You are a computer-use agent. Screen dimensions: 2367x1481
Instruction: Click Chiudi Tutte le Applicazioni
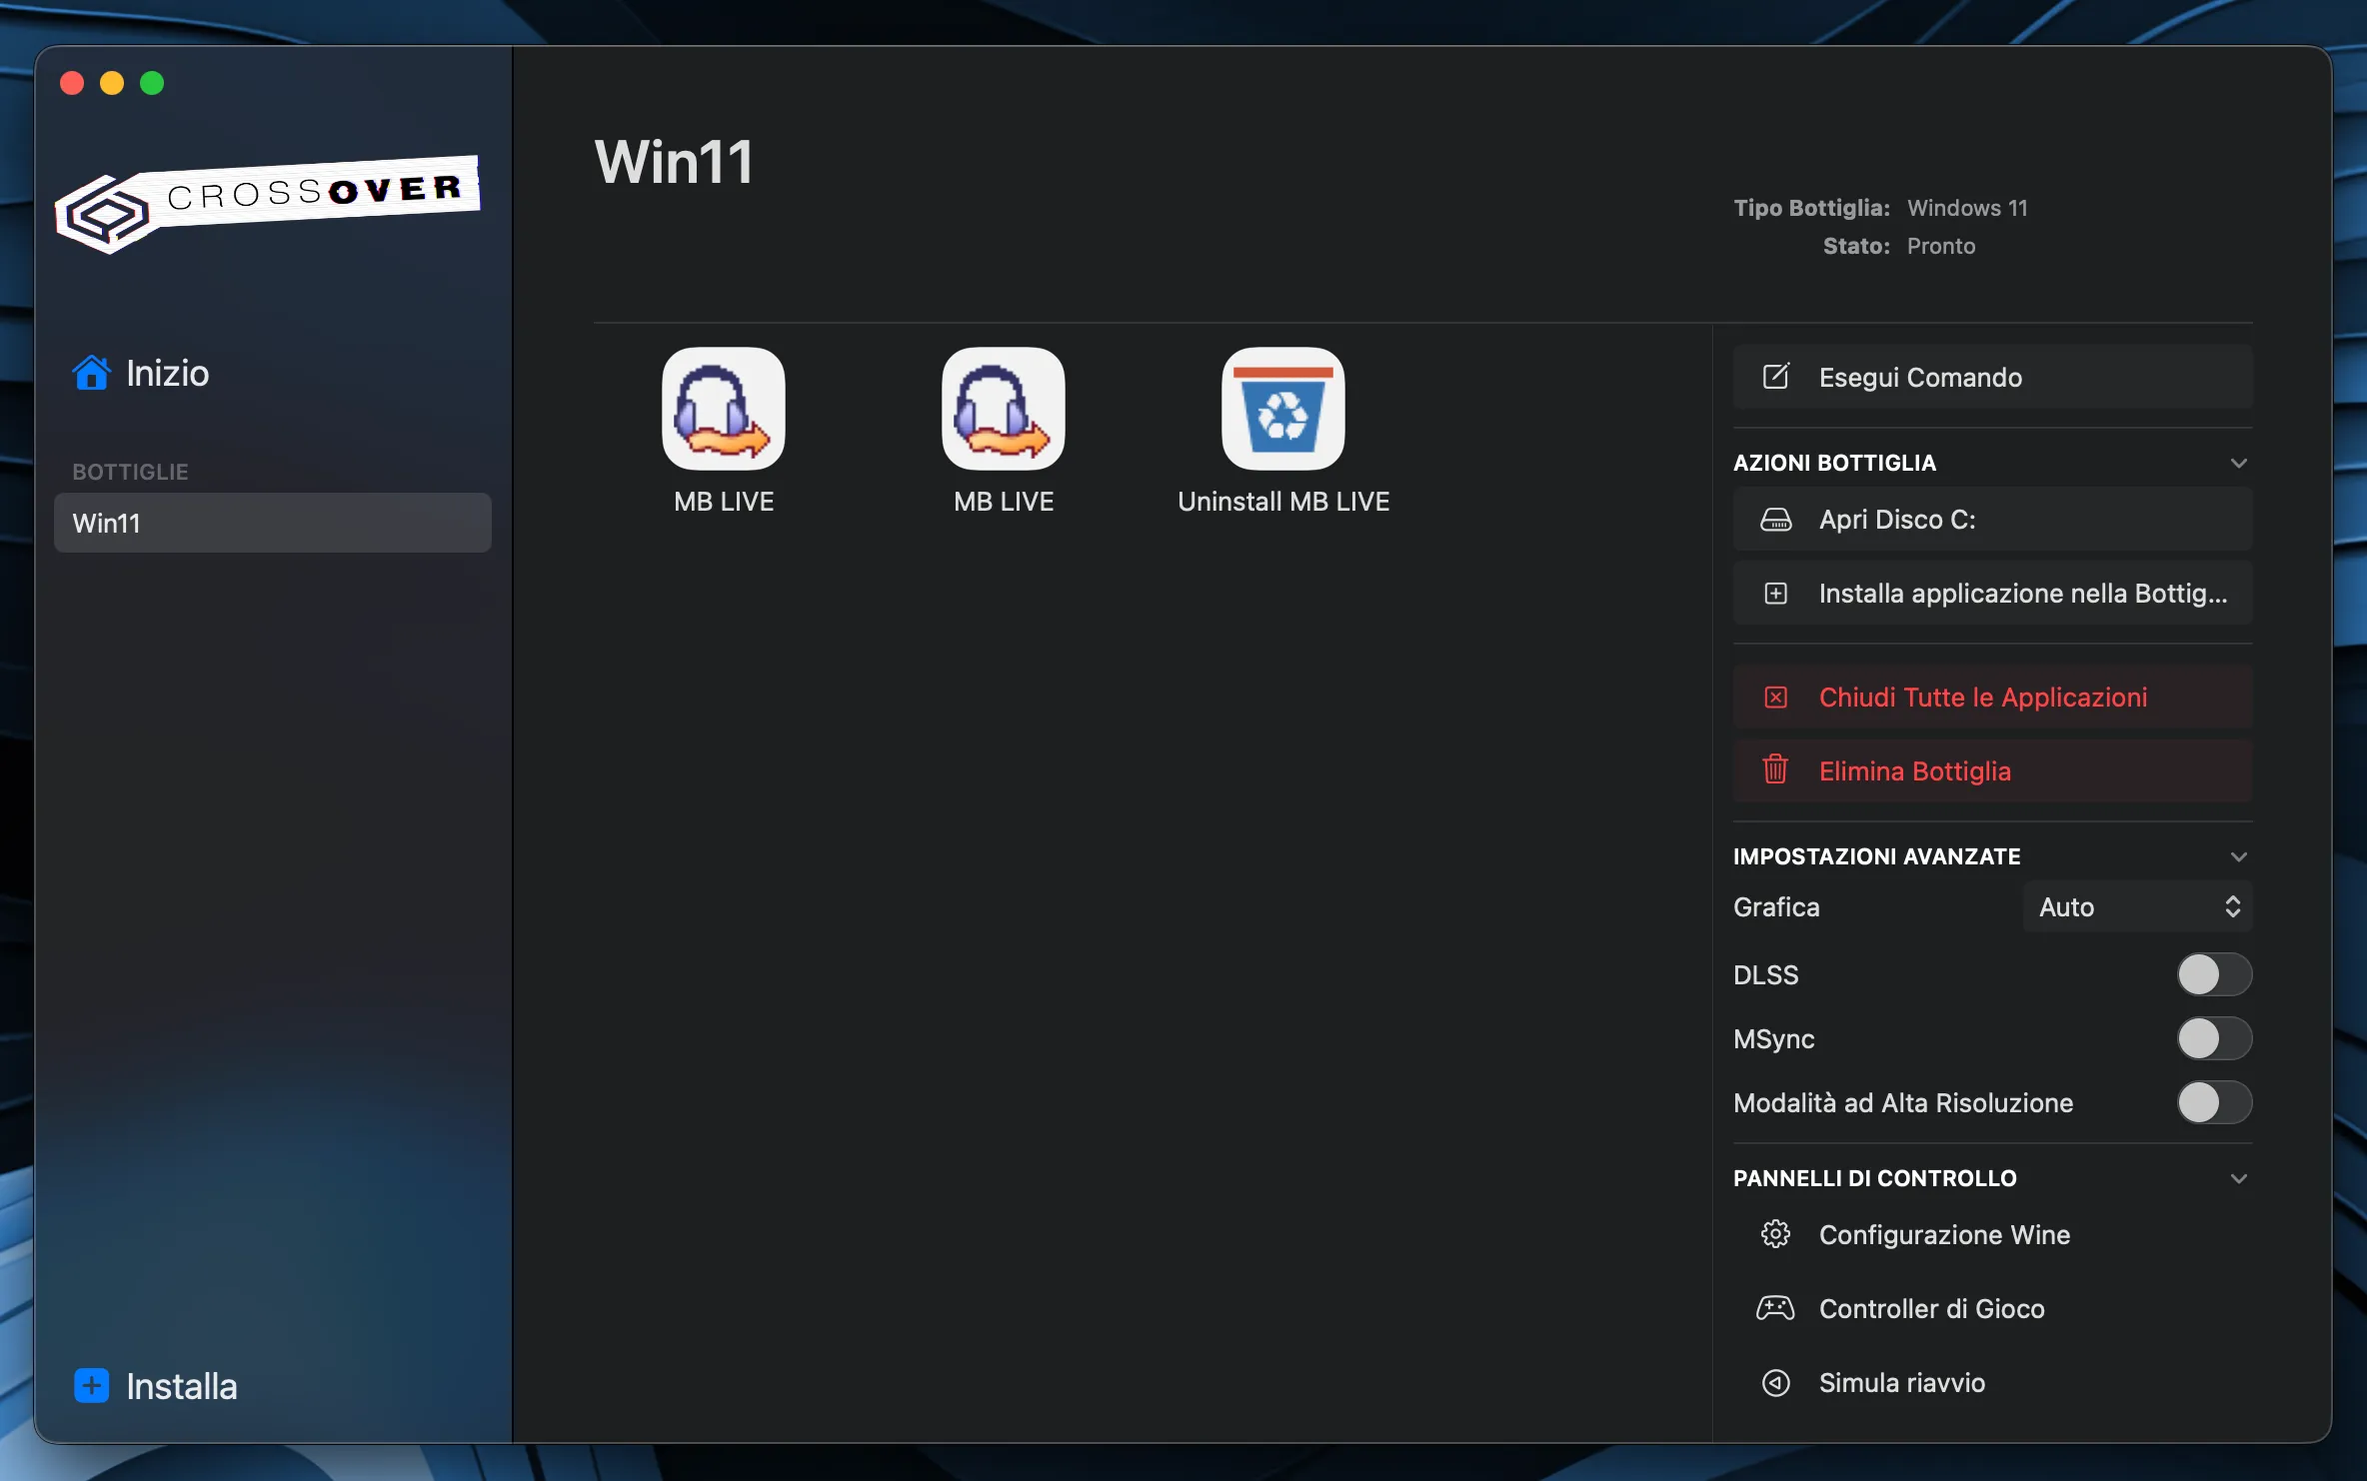click(1993, 698)
